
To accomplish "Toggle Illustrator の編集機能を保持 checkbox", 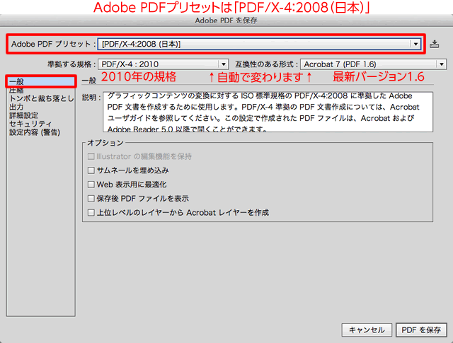I will click(91, 156).
